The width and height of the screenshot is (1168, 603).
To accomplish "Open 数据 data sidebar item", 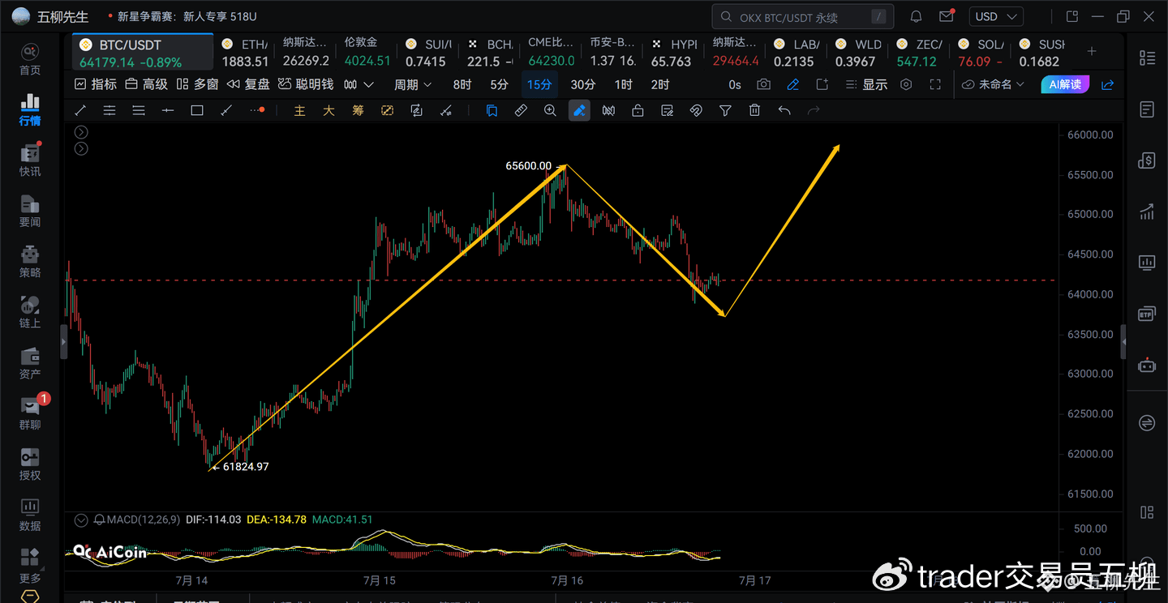I will pyautogui.click(x=30, y=515).
